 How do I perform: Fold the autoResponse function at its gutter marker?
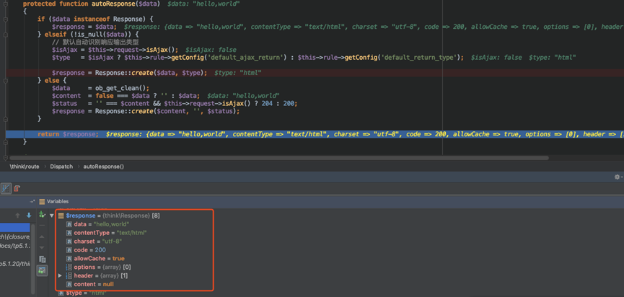pyautogui.click(x=4, y=5)
